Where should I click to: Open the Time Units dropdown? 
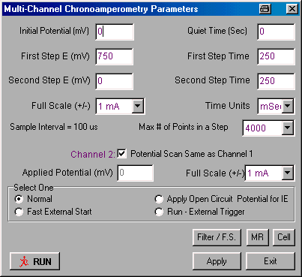click(288, 106)
